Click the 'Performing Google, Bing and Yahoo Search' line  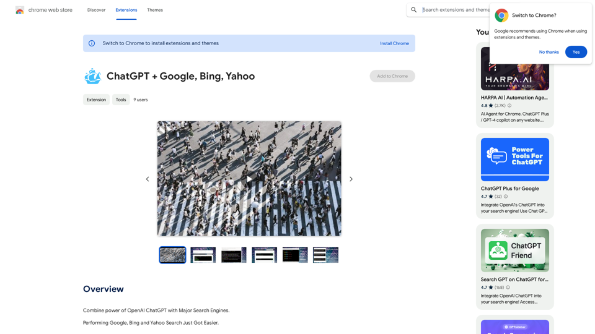pyautogui.click(x=151, y=323)
